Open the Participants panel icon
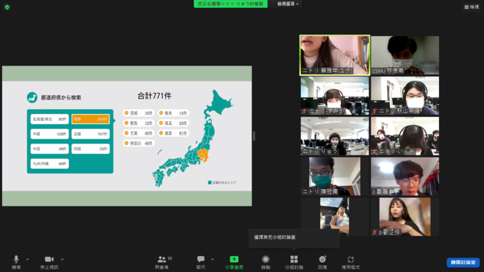484x272 pixels. tap(162, 260)
